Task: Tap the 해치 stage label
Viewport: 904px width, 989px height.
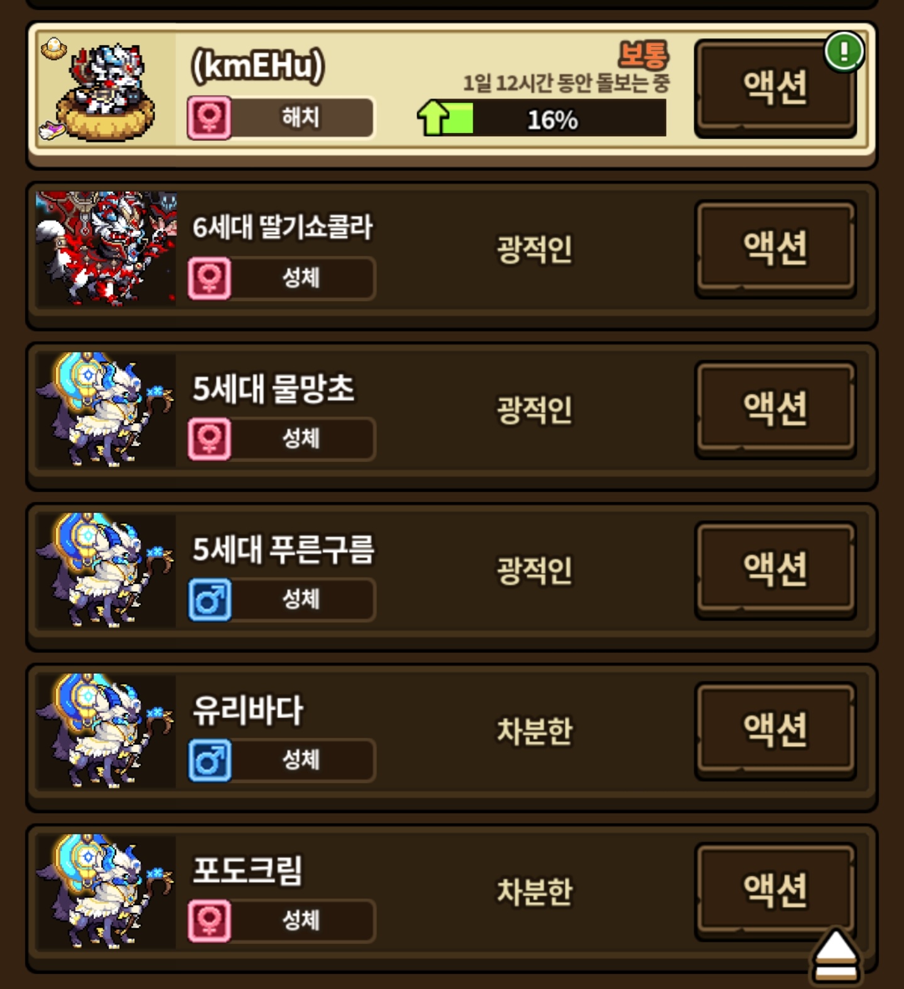Action: coord(301,117)
